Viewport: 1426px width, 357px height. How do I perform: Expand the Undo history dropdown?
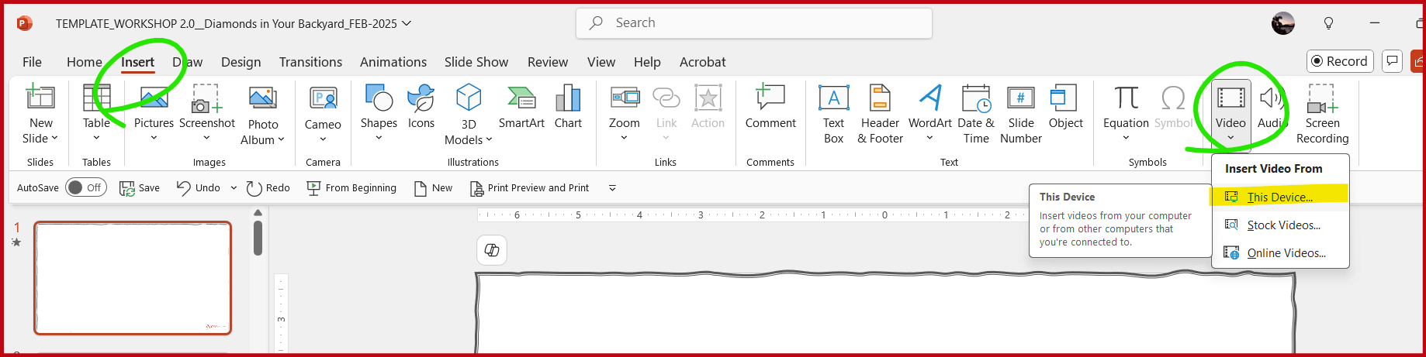point(234,187)
